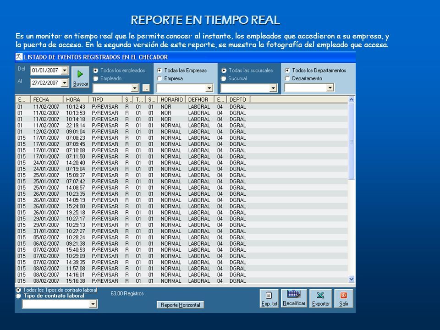Sort by the HORARIO column header
440x330 pixels.
click(x=172, y=99)
